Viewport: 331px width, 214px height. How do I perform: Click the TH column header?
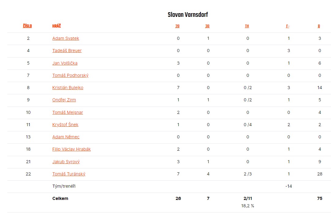[x=247, y=26]
